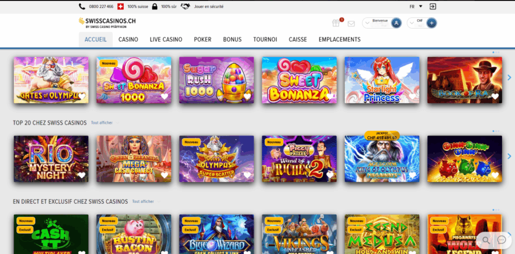Image resolution: width=515 pixels, height=254 pixels.
Task: Favorite Book of Ra with heart icon
Action: [495, 96]
